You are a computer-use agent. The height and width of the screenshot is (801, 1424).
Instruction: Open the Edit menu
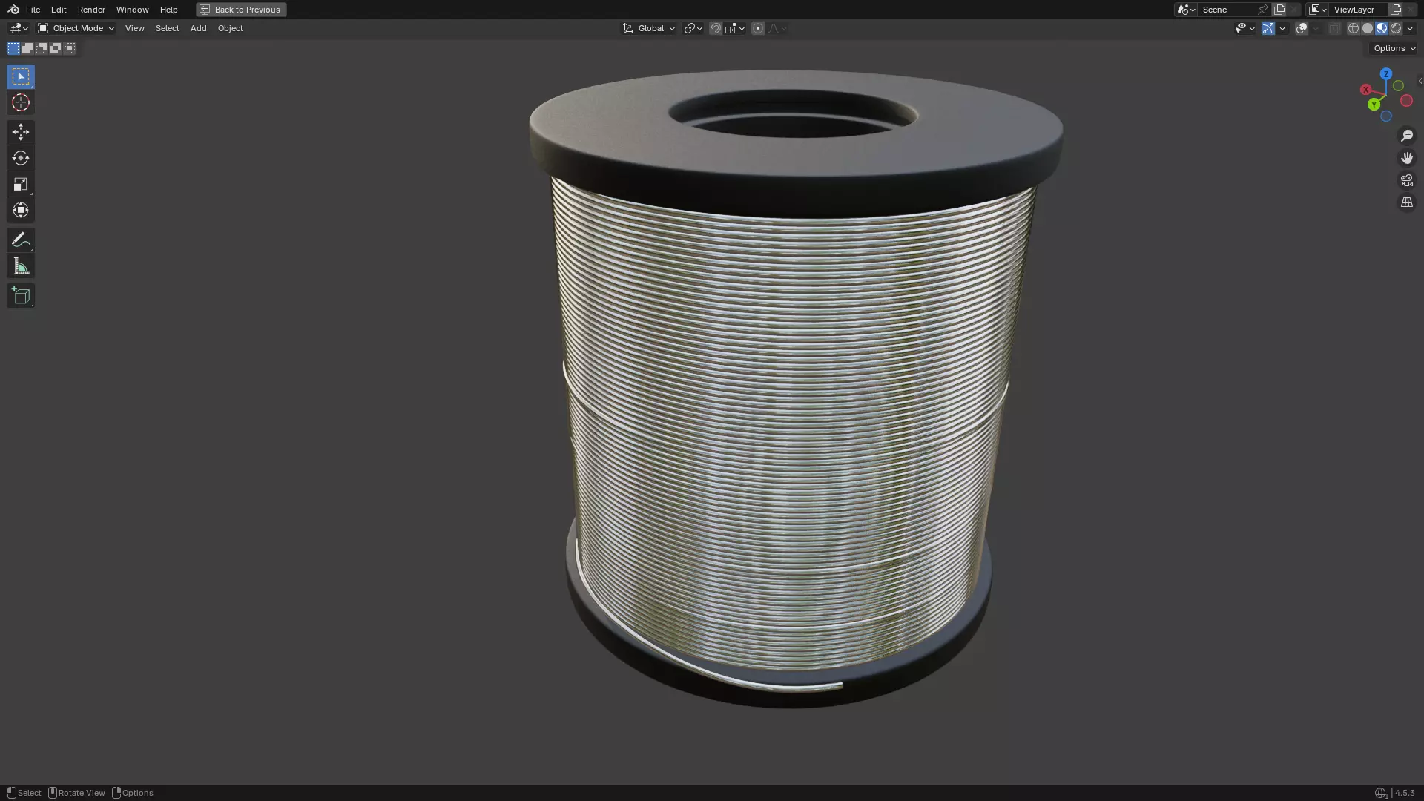pos(59,10)
